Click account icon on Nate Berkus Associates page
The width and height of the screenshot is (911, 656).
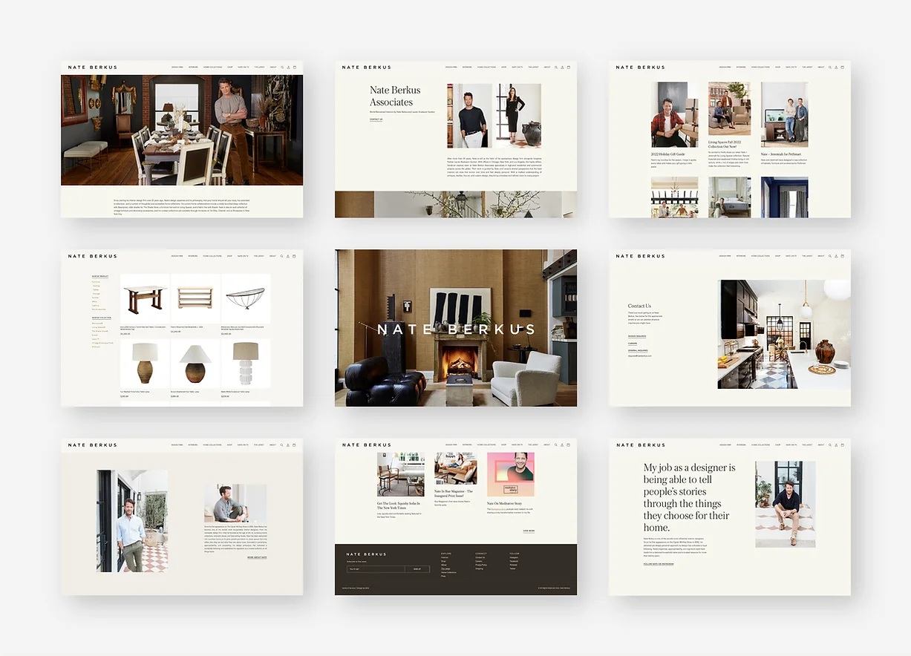(562, 68)
